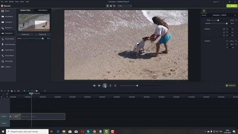Click the Actual size button
Viewport: 238px width, 134px height.
click(25, 35)
